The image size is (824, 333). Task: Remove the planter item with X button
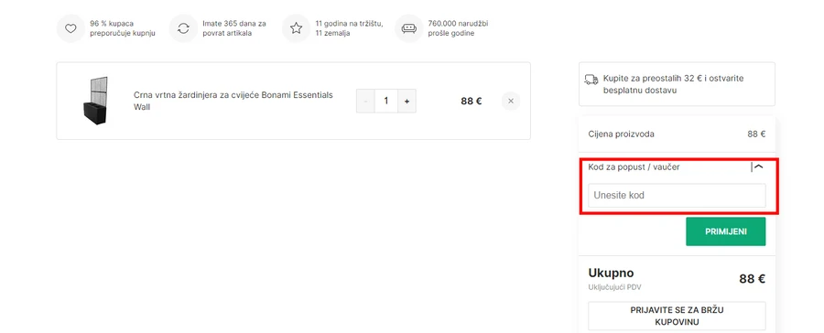click(x=511, y=101)
